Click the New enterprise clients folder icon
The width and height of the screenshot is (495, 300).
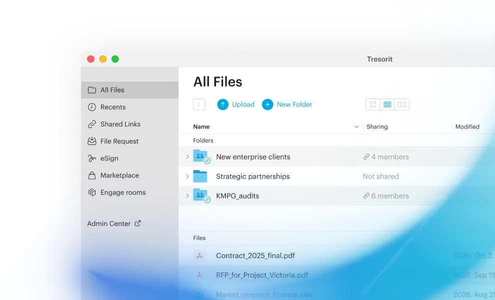coord(201,156)
